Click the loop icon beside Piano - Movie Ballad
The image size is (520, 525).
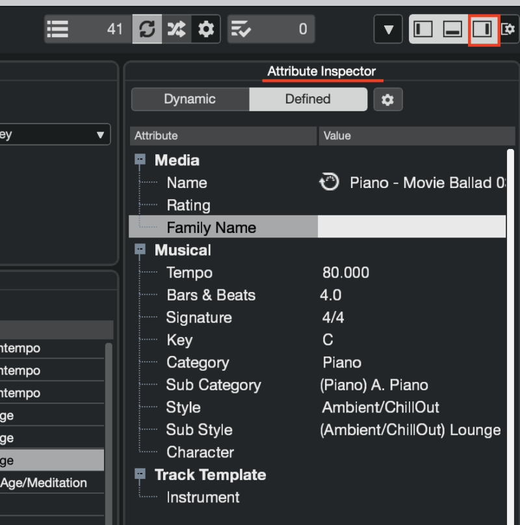[x=330, y=183]
